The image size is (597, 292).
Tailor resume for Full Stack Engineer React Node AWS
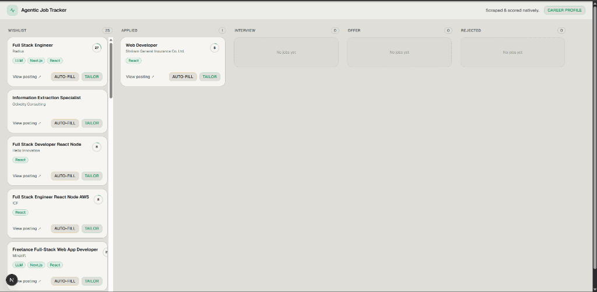92,228
